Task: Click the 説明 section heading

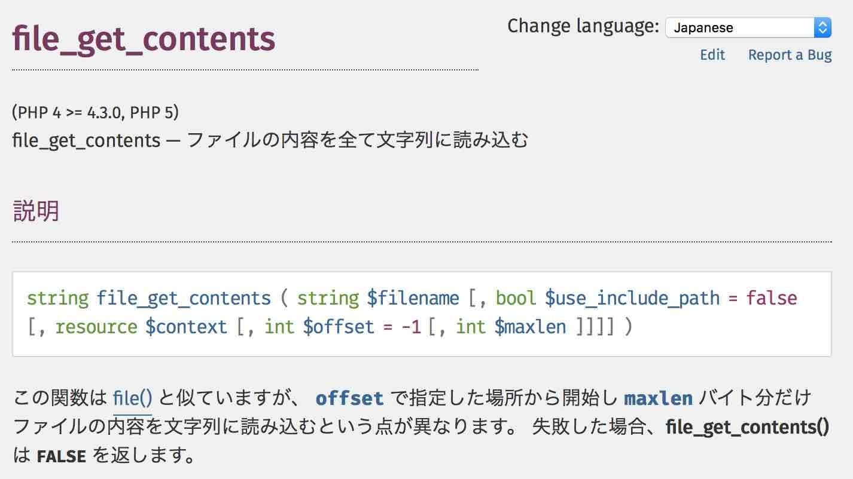Action: [x=36, y=211]
